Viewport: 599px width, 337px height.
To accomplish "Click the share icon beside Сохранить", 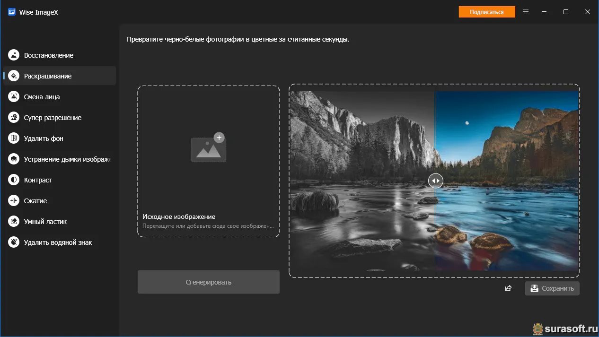I will click(508, 288).
